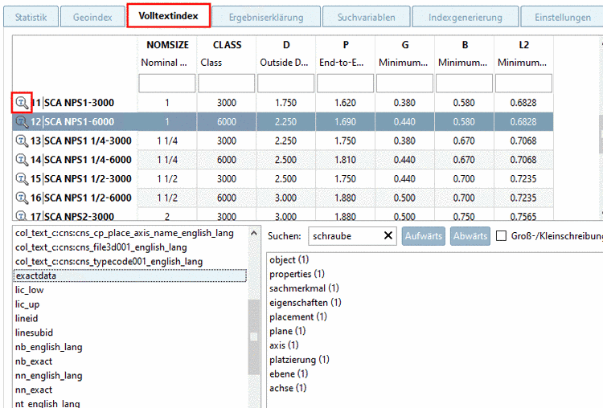Select the term object (1)
The image size is (603, 408).
[x=289, y=259]
